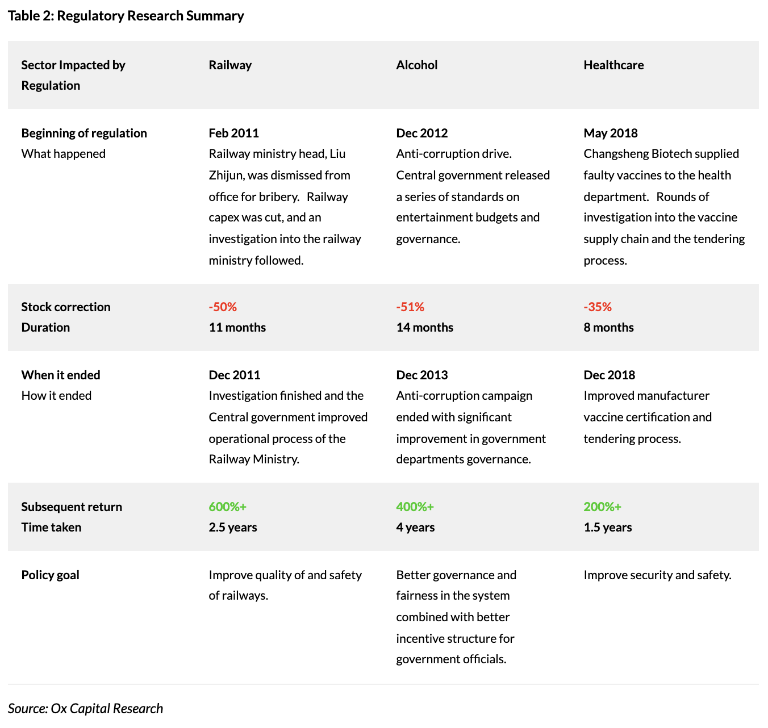
Task: Click the green '400%+' subsequent return
Action: point(415,507)
